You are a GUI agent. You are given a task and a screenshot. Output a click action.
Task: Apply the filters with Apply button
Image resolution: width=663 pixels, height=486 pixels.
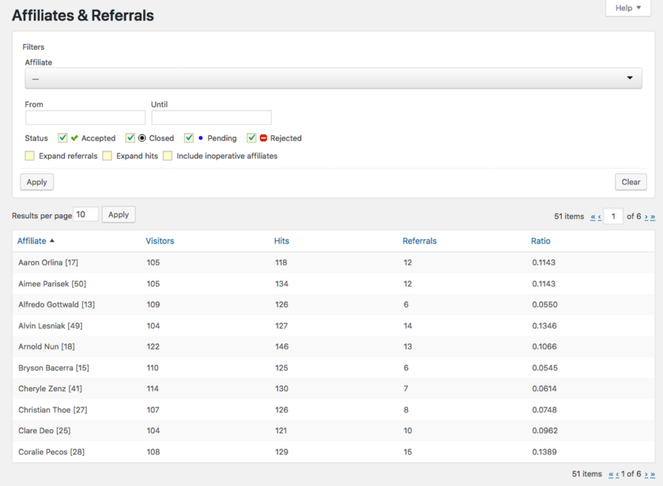click(37, 182)
